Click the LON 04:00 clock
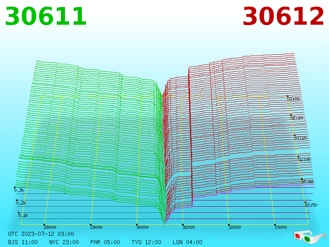329x247 pixels. 188,242
